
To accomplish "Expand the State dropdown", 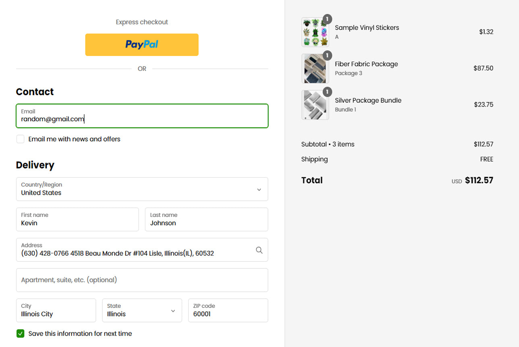I will coord(142,310).
